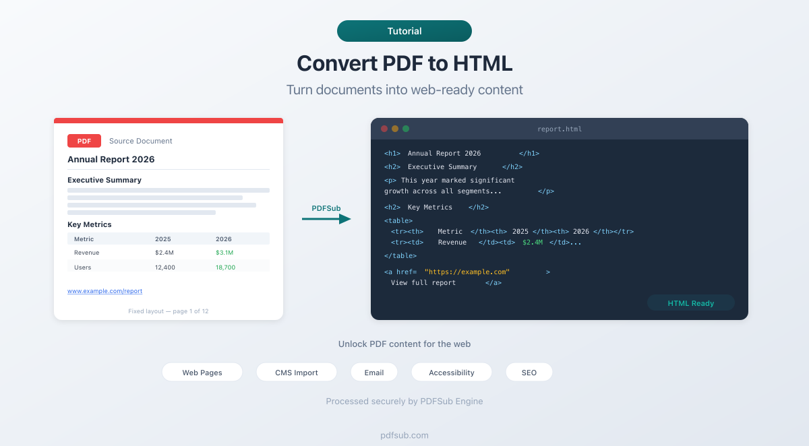Click the "Key Metrics" heading in PDF card

point(90,224)
